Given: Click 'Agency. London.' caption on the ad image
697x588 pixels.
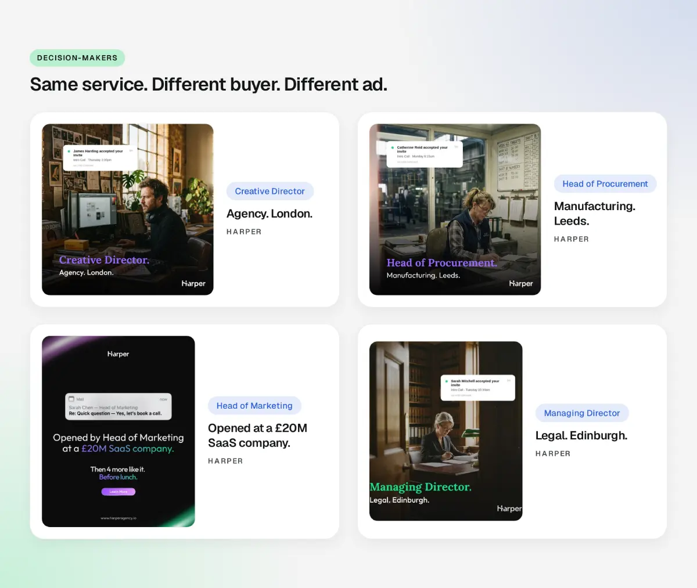Looking at the screenshot, I should click(87, 273).
